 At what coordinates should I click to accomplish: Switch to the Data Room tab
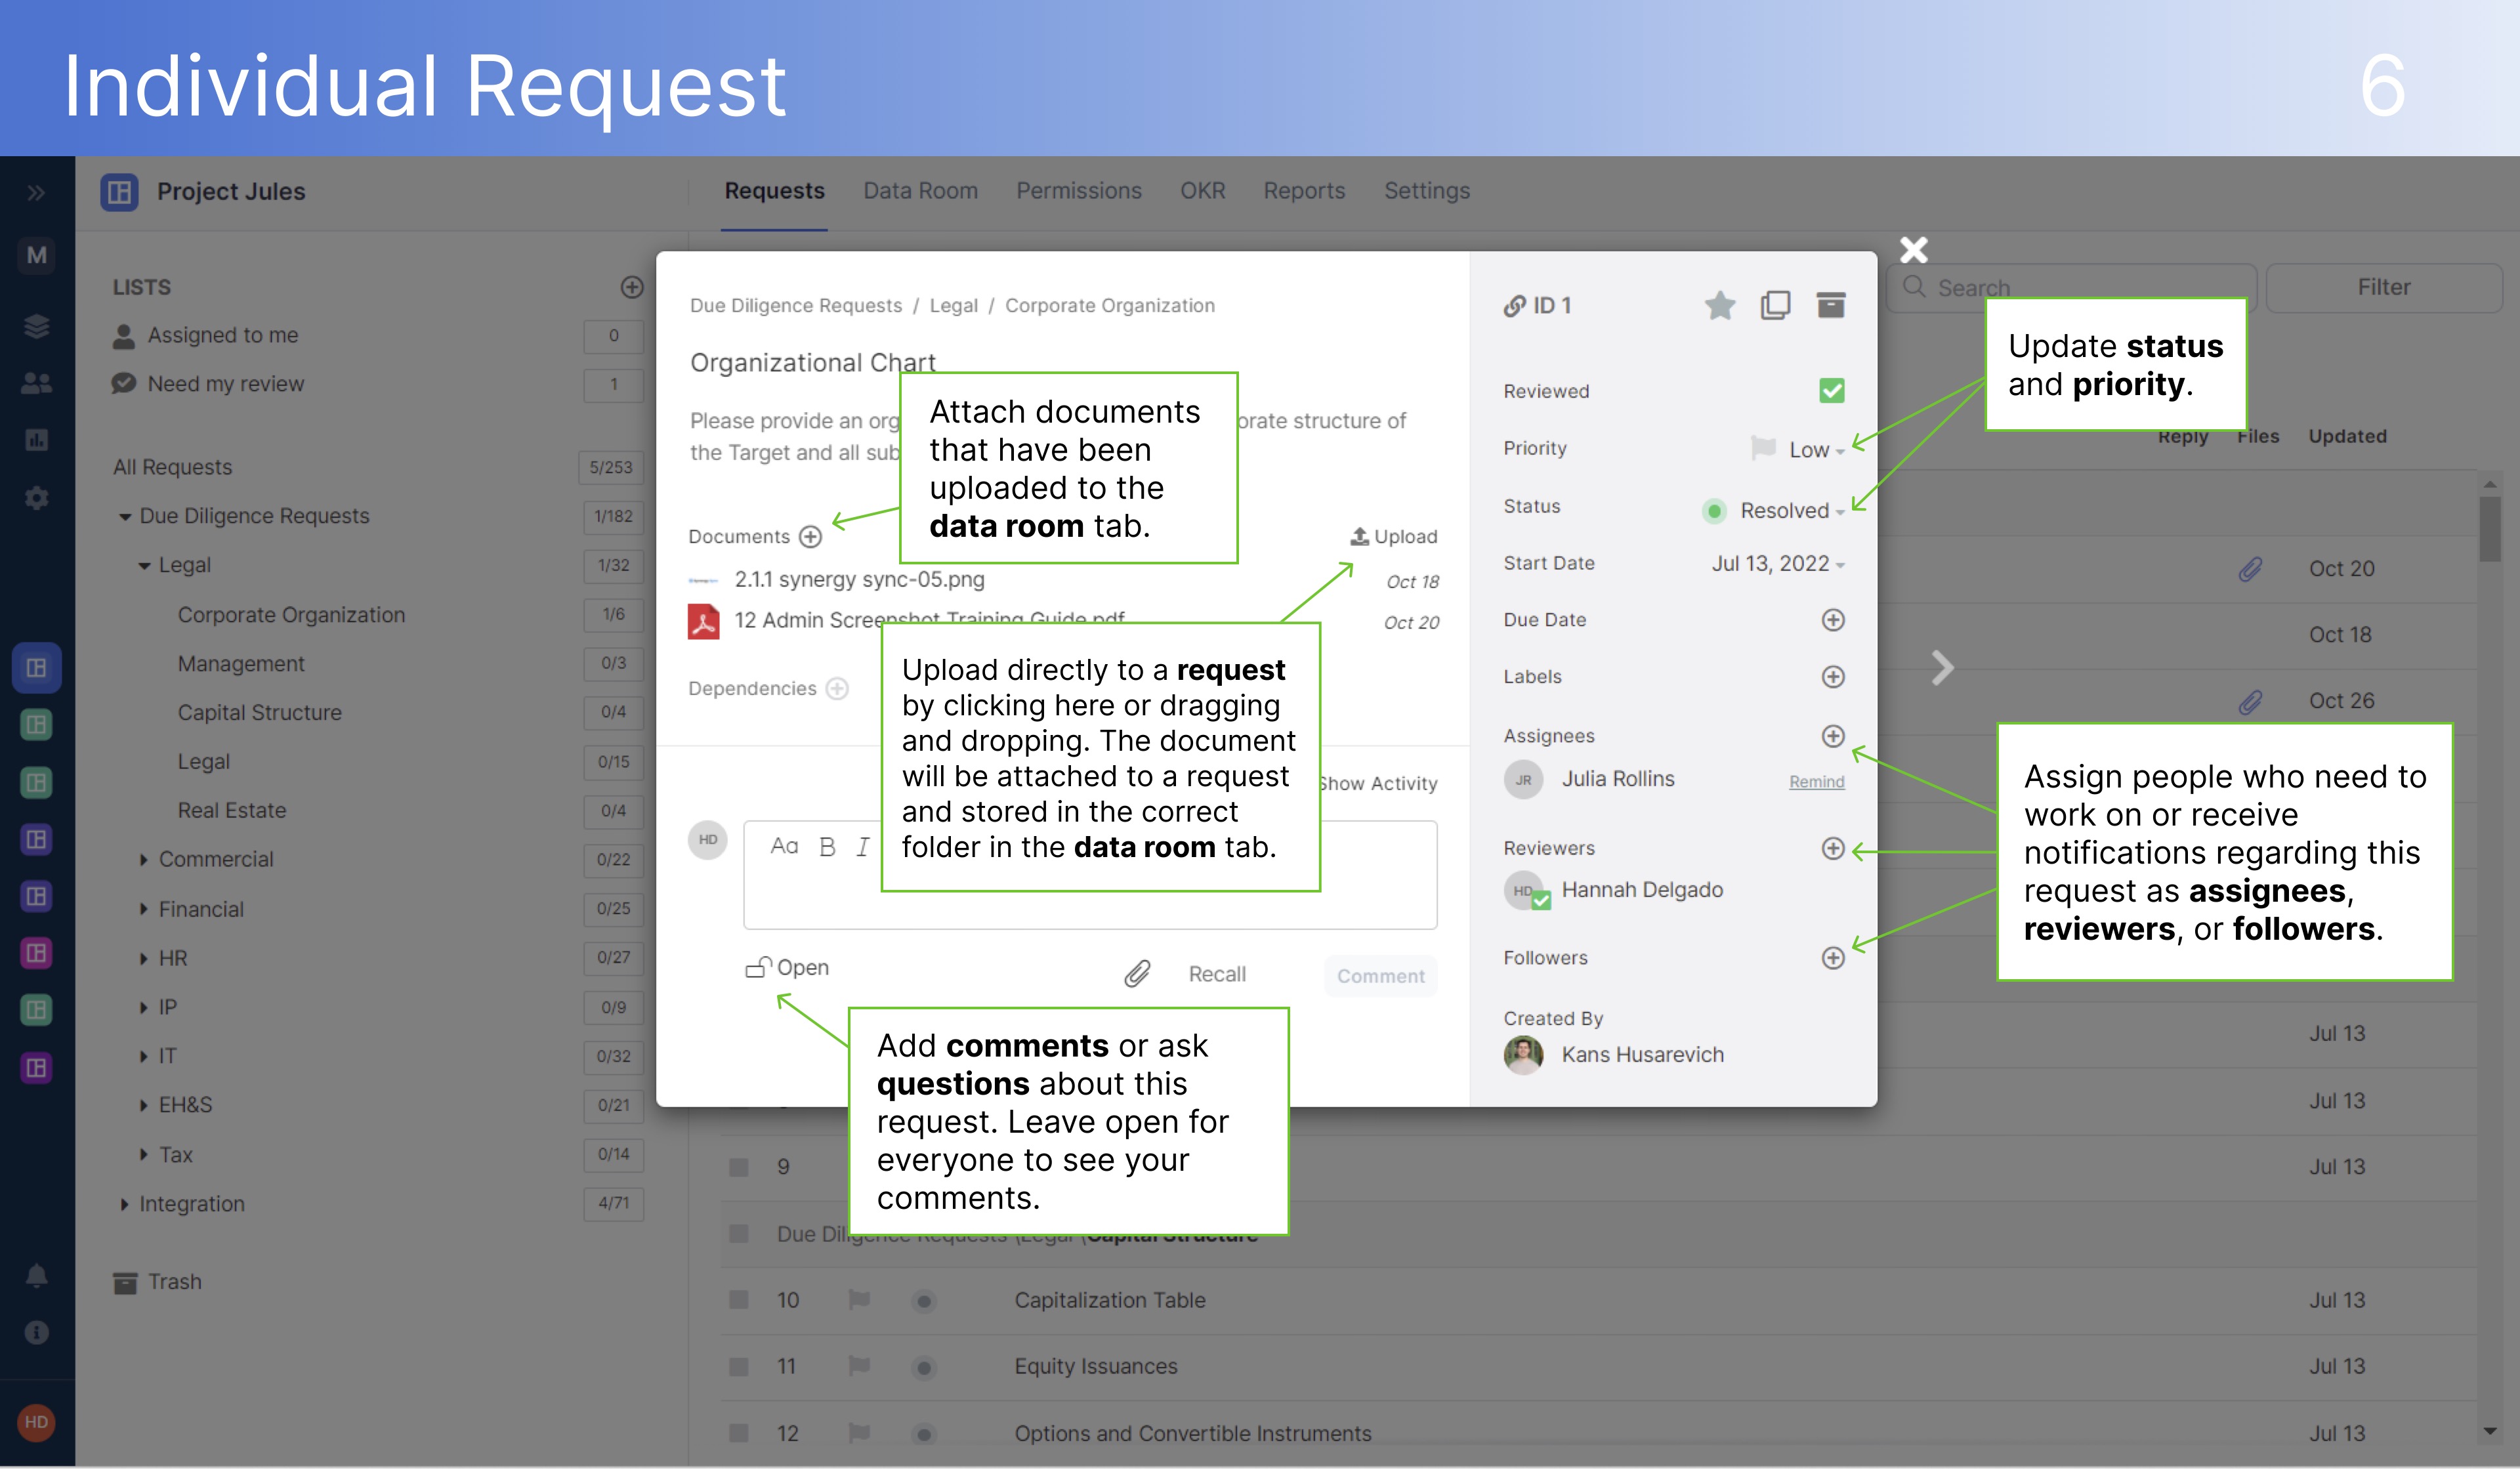tap(920, 190)
